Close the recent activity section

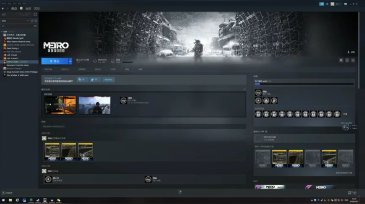coord(244,89)
